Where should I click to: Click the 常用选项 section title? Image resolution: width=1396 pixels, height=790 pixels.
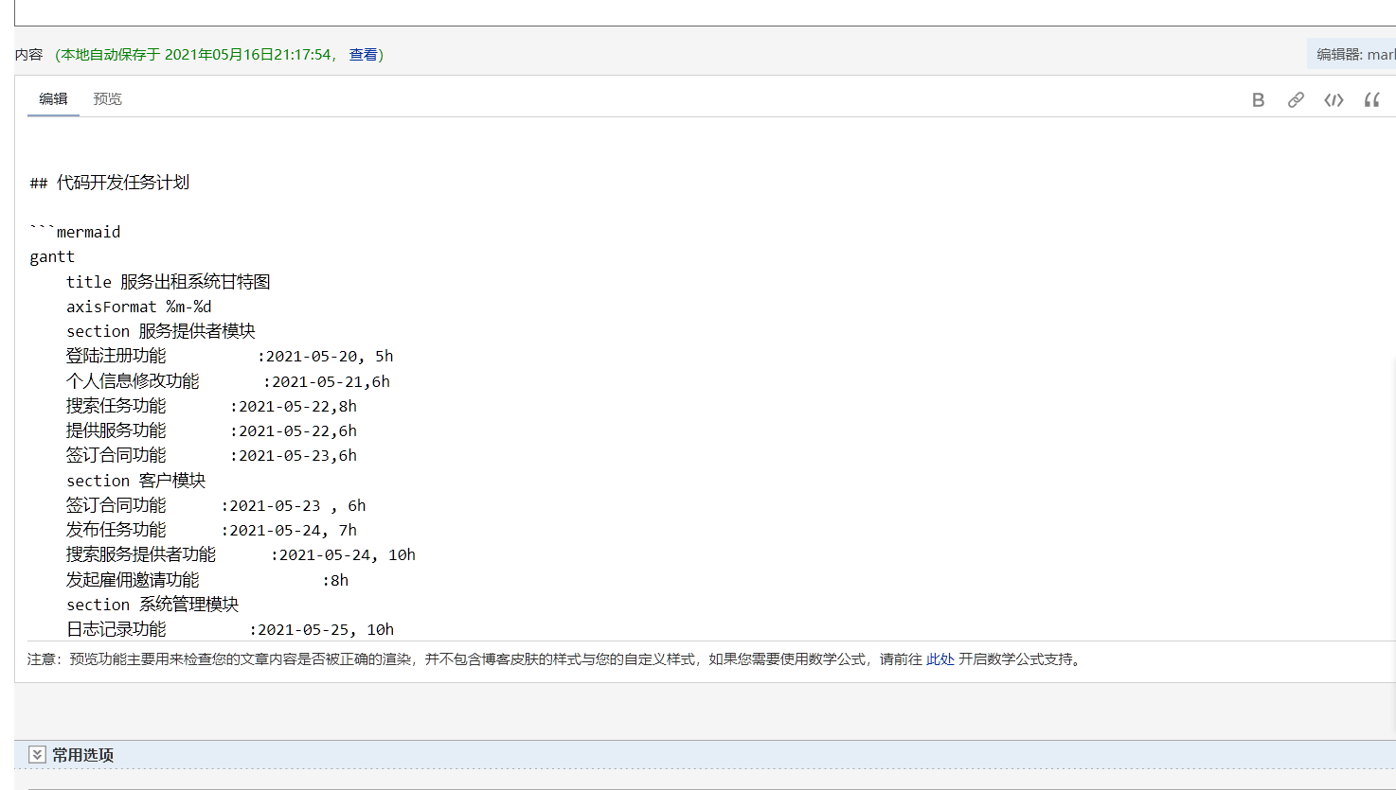tap(82, 755)
